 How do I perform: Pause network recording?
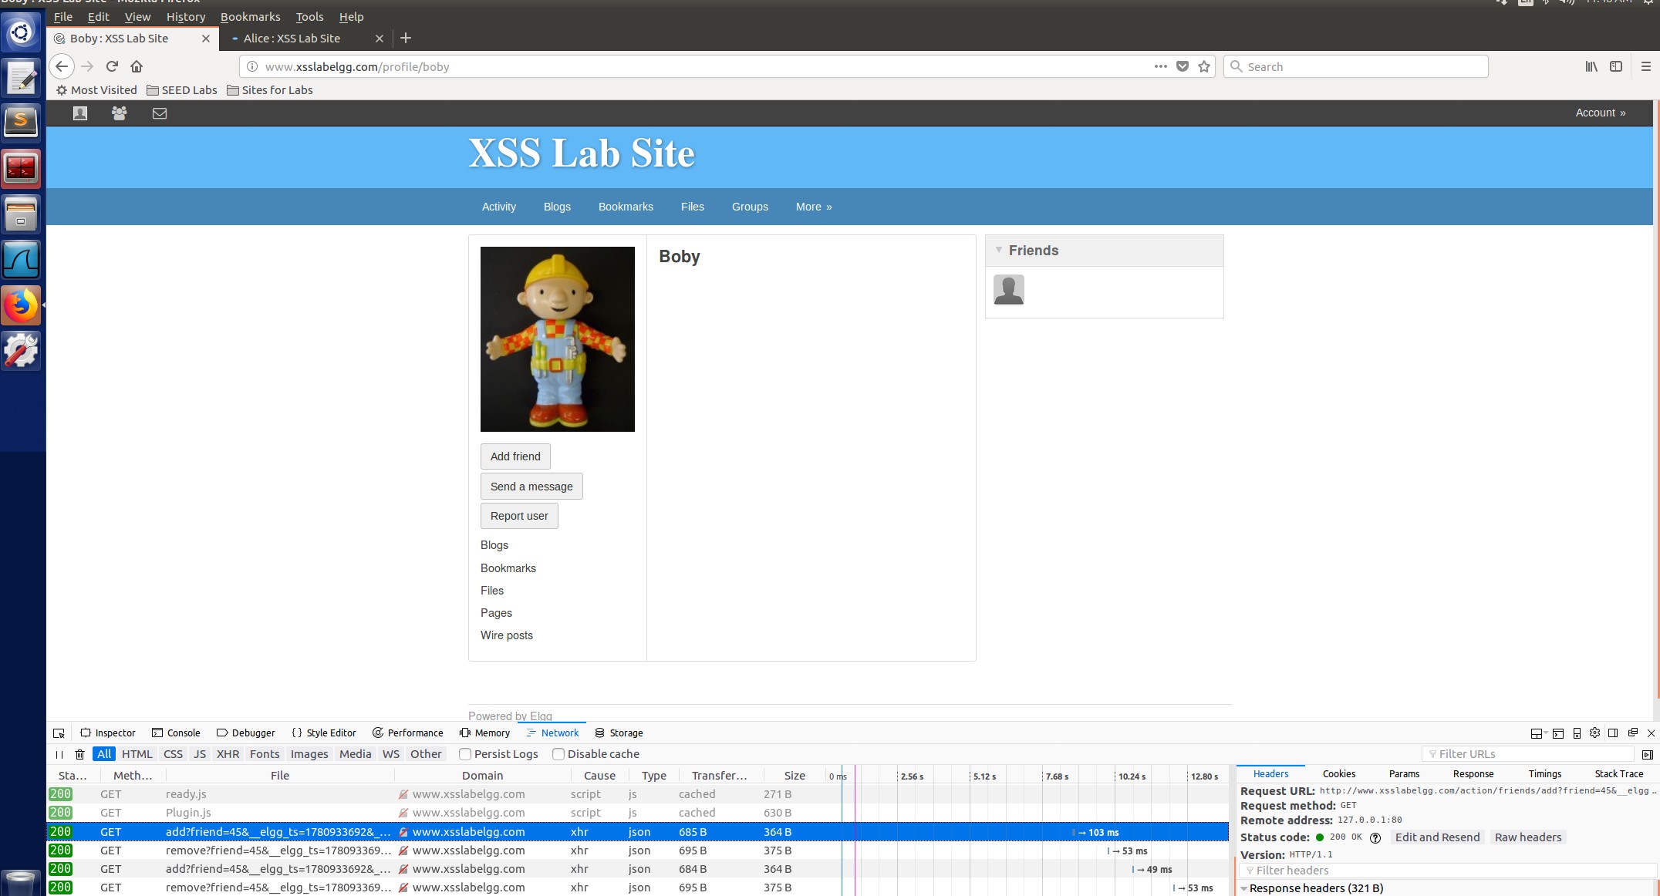(59, 754)
